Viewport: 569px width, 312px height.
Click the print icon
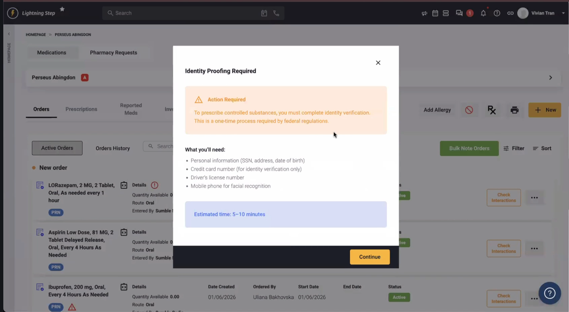[x=514, y=110]
